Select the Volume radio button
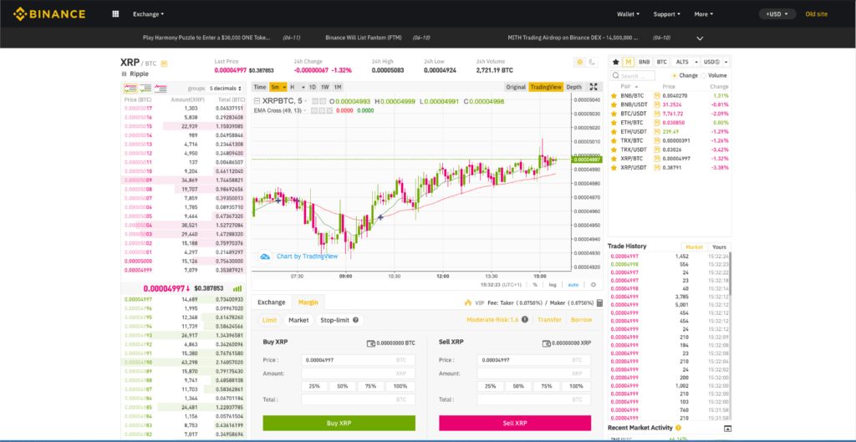The image size is (856, 442). pos(707,75)
